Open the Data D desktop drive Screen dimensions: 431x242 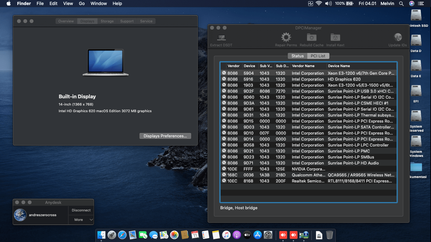(x=416, y=41)
